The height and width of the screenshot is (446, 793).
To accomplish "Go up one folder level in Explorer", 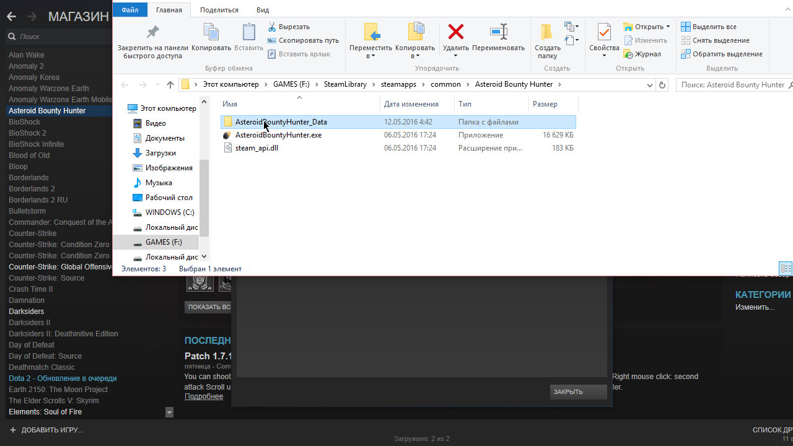I will click(x=170, y=85).
